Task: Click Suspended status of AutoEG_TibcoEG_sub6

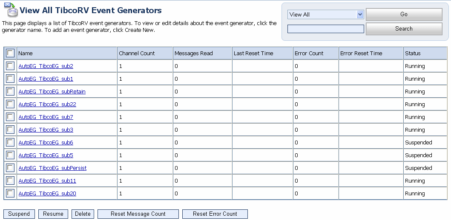Action: pyautogui.click(x=419, y=143)
